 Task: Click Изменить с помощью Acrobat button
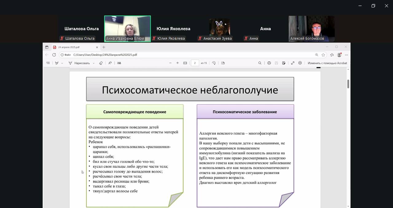pos(327,63)
